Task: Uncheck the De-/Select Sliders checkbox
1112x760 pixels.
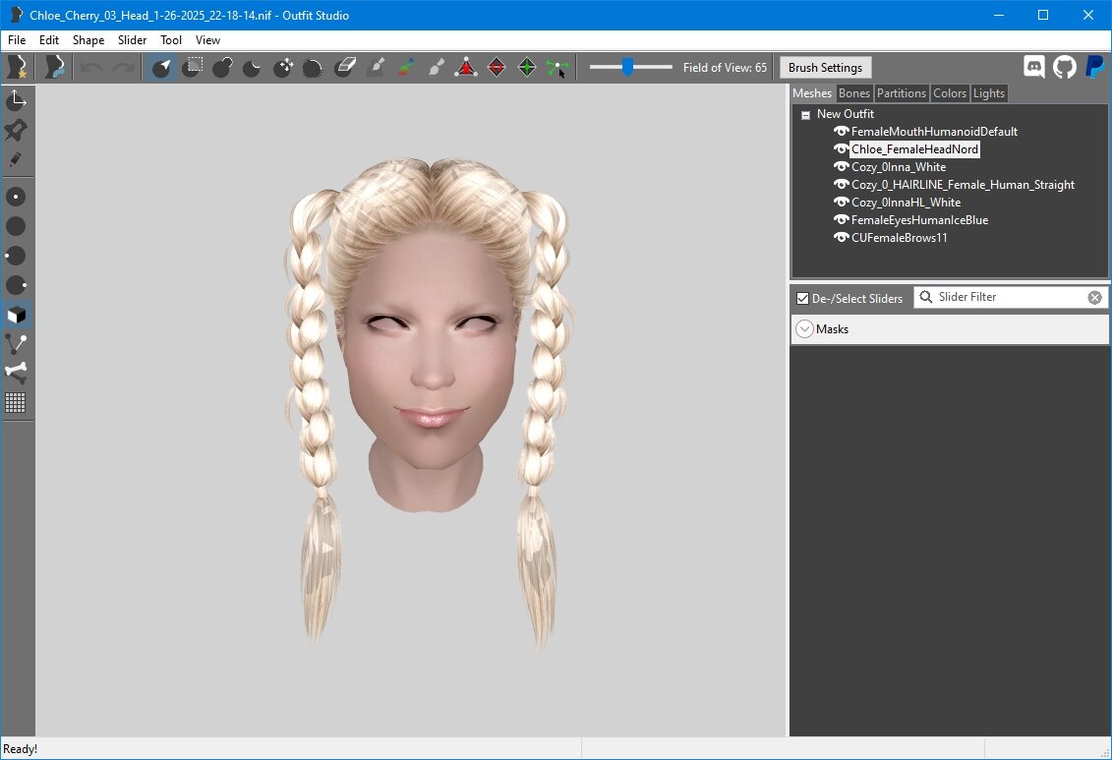Action: tap(803, 299)
